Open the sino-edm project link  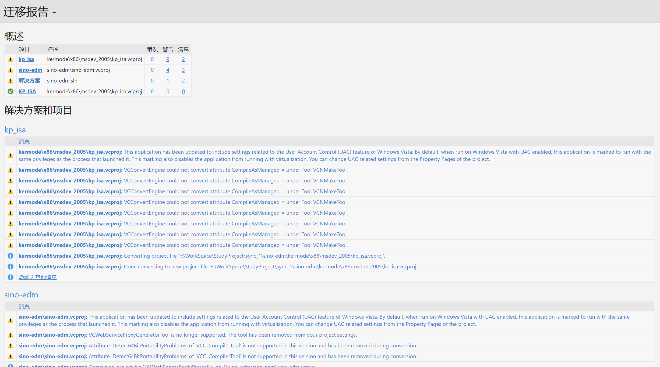(30, 70)
